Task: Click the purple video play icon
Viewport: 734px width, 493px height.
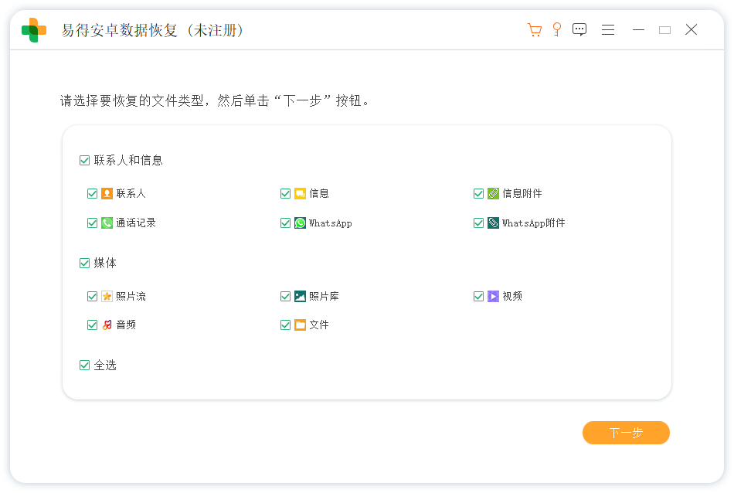Action: pyautogui.click(x=492, y=296)
